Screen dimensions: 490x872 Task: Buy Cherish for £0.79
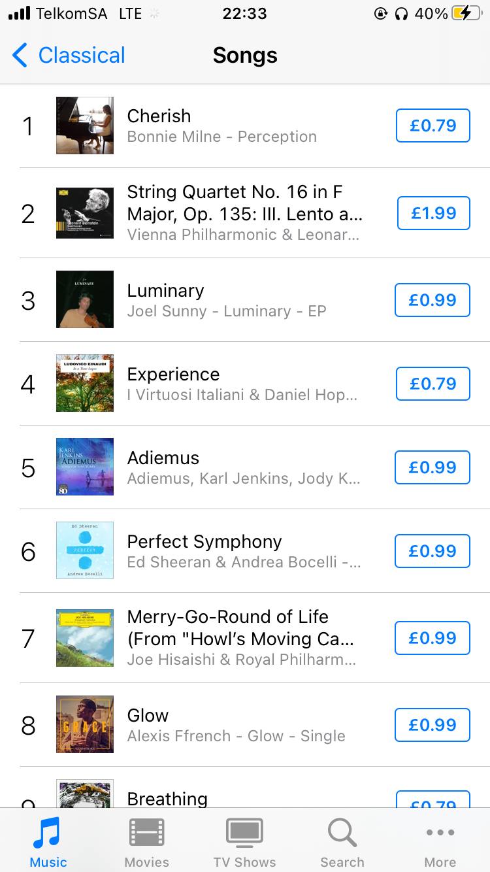click(x=433, y=126)
